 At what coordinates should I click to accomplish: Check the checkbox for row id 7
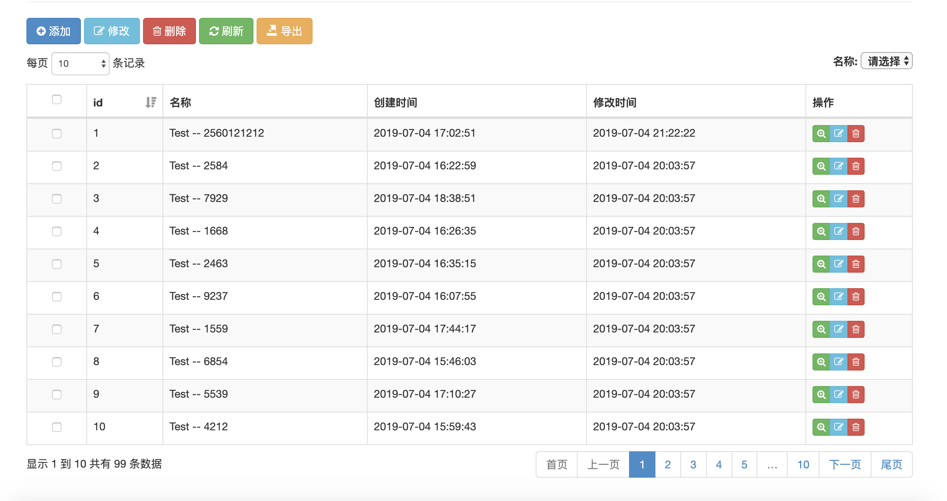pyautogui.click(x=57, y=329)
